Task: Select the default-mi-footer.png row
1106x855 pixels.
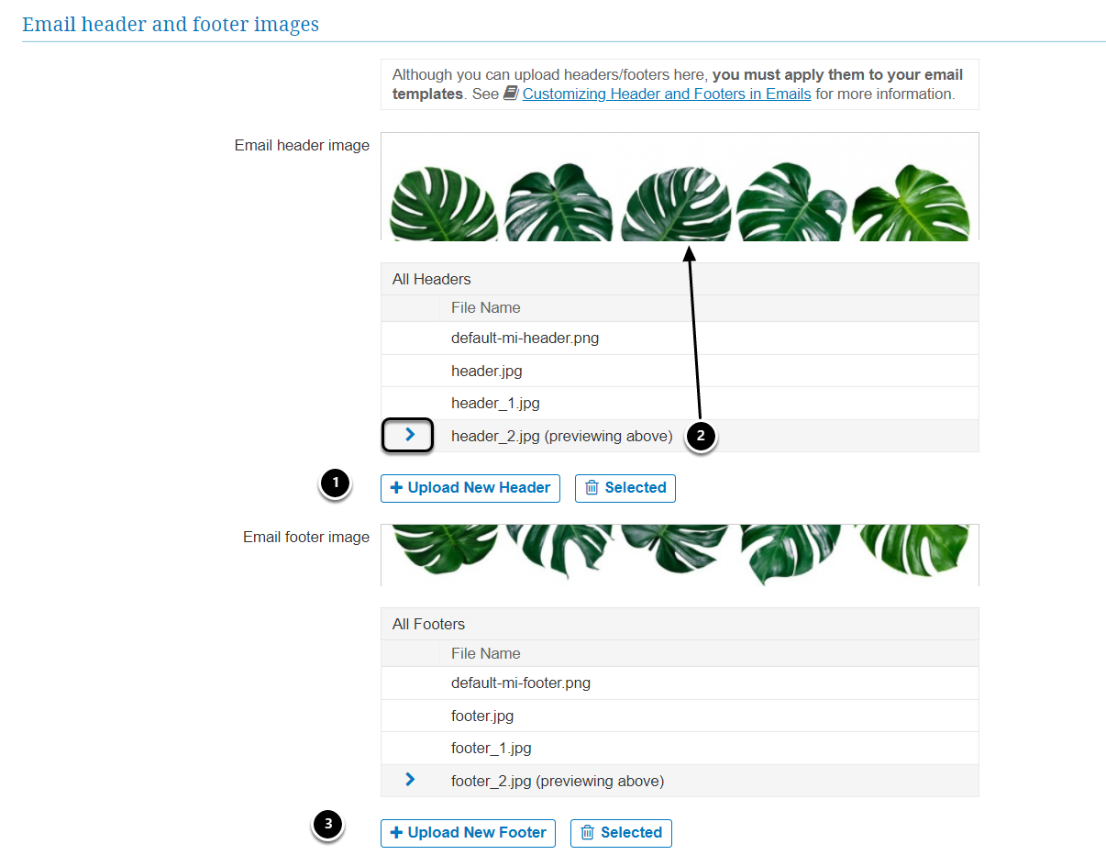Action: 521,683
